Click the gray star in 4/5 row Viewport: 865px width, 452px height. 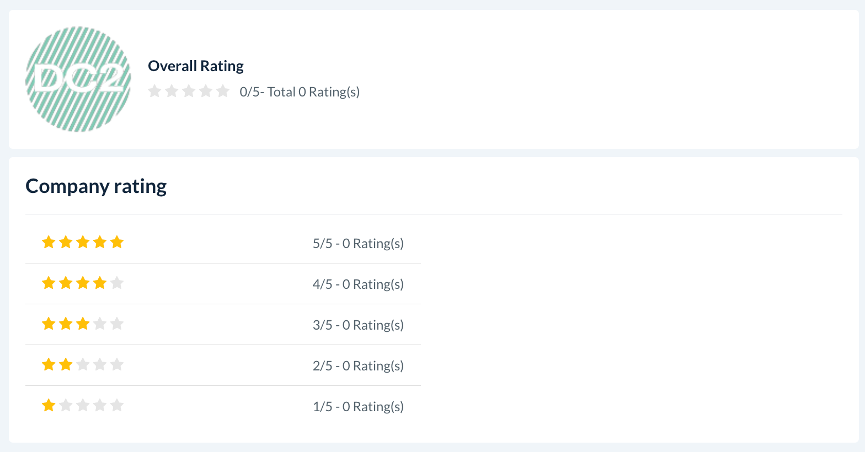pyautogui.click(x=117, y=283)
